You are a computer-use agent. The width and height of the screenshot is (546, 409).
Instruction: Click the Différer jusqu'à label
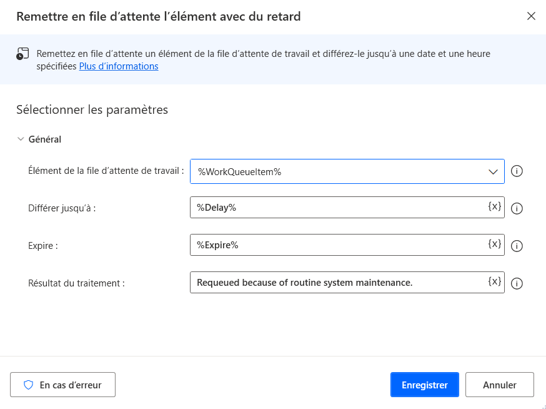[62, 208]
